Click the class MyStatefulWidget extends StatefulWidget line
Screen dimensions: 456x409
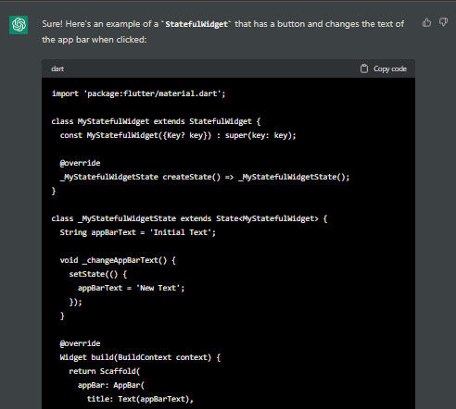tap(156, 121)
